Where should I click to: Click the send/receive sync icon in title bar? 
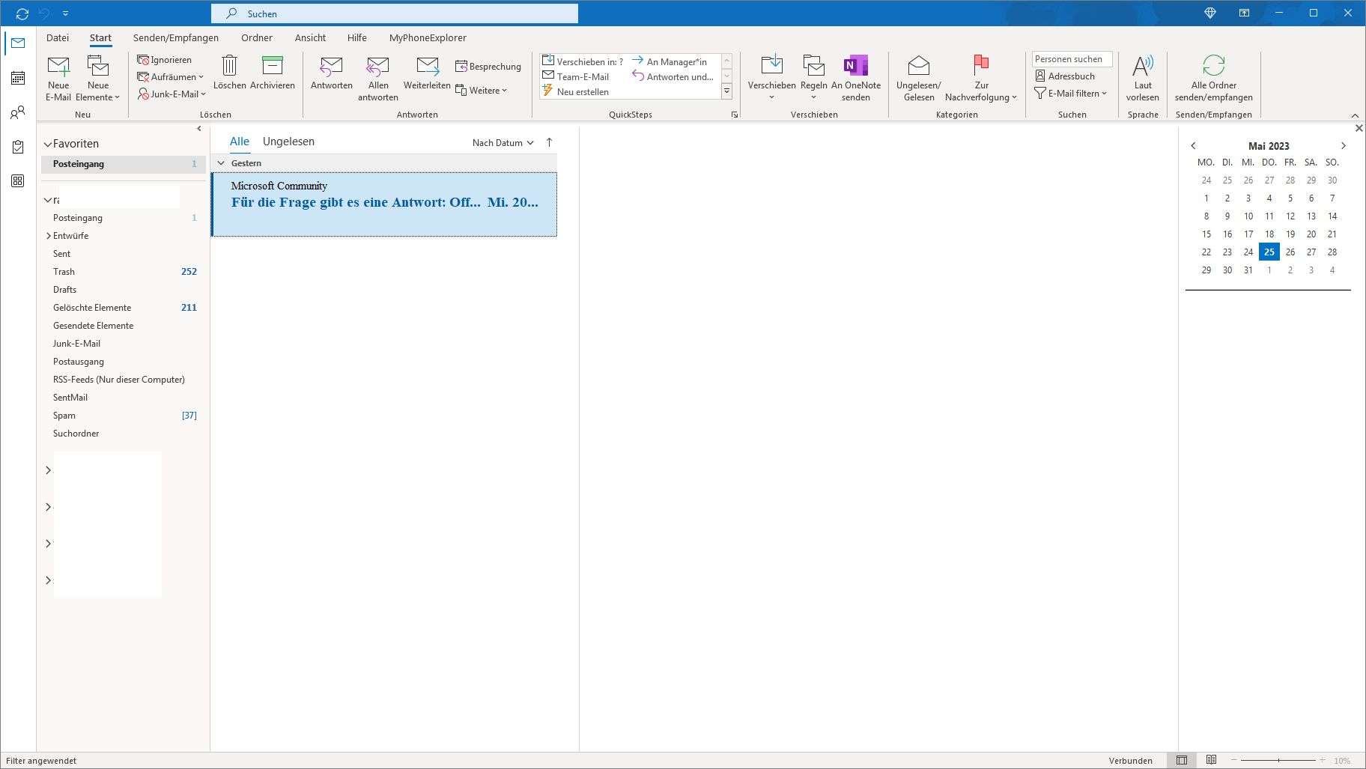[x=22, y=13]
